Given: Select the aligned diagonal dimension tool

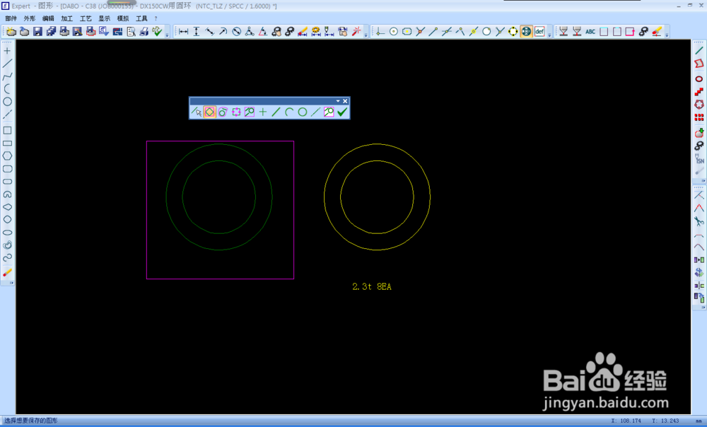Looking at the screenshot, I should (210, 32).
